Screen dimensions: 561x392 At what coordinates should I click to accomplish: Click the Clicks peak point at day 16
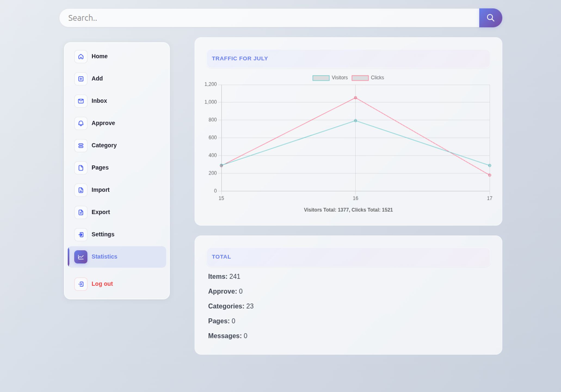(355, 98)
